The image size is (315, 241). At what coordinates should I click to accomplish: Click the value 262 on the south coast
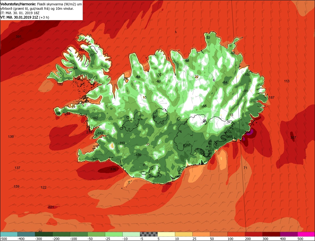(168, 184)
